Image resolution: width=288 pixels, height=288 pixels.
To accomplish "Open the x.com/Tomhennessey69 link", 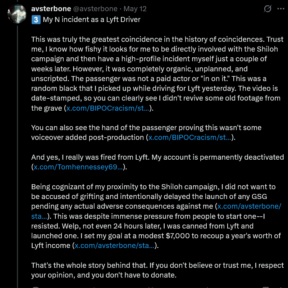I will (78, 167).
